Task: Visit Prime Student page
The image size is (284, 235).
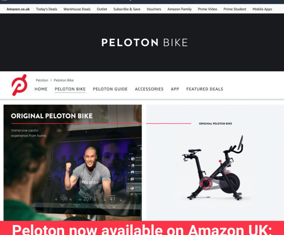Action: [235, 9]
